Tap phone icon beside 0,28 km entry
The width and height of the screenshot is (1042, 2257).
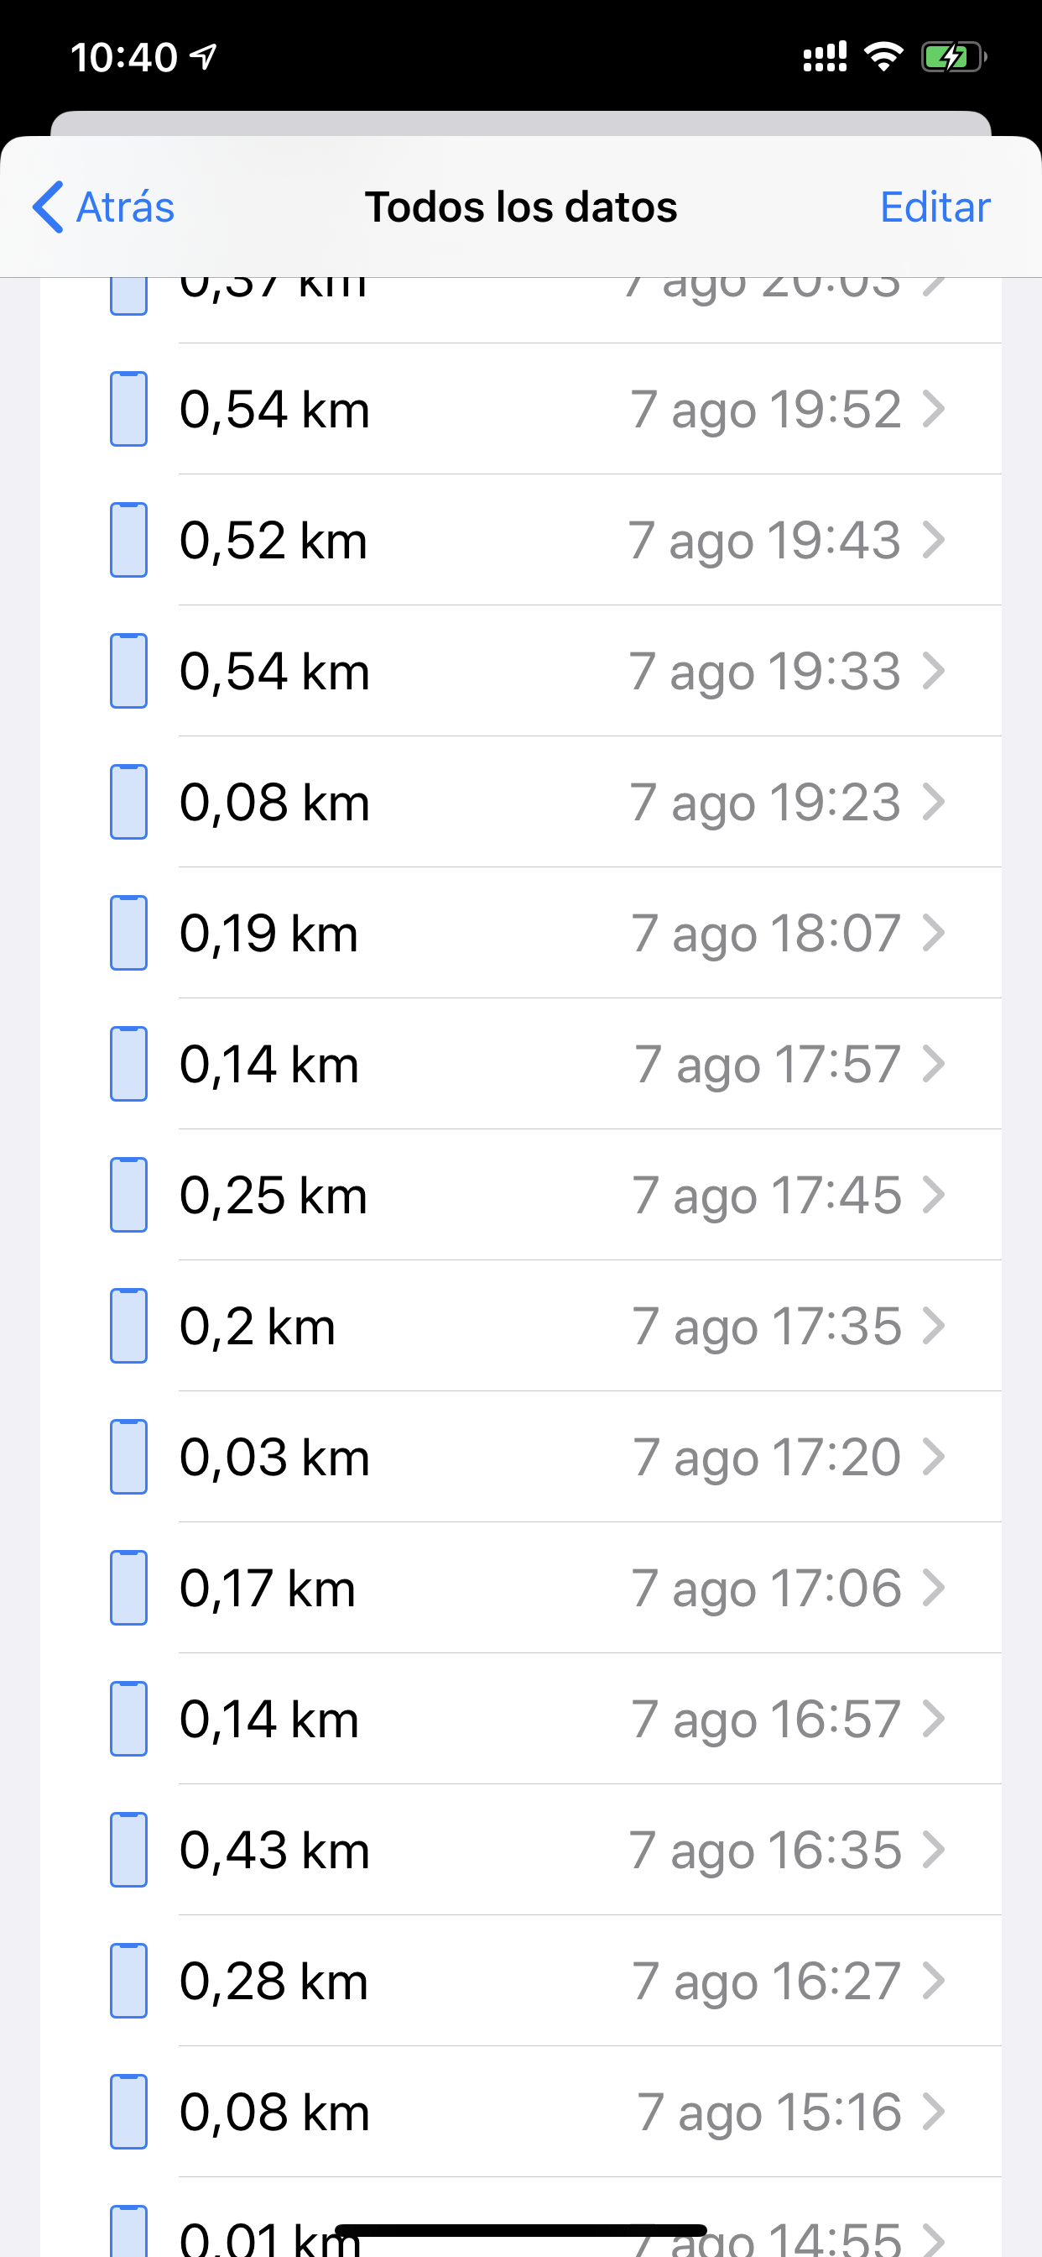(x=128, y=1980)
